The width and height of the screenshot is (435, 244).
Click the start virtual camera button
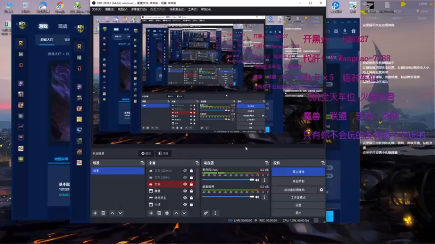tap(294, 190)
